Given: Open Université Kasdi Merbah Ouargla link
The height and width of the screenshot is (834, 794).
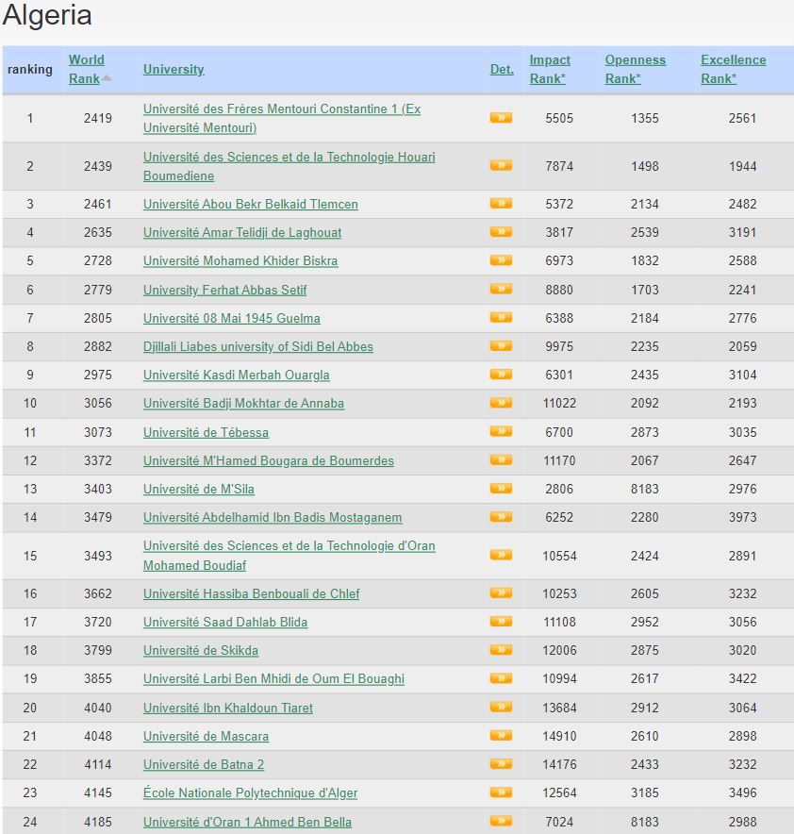Looking at the screenshot, I should [236, 375].
